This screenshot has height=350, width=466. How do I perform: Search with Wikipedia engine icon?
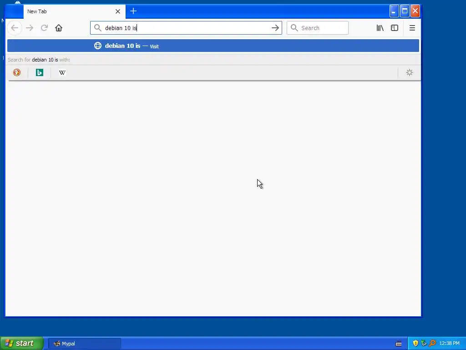coord(62,72)
